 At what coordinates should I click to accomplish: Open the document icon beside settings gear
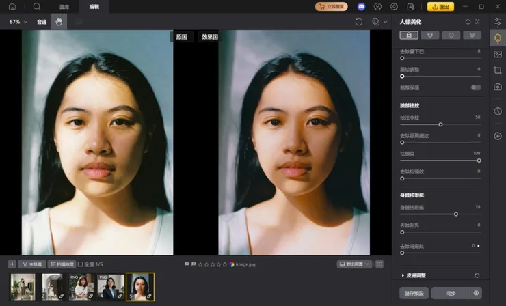[410, 6]
